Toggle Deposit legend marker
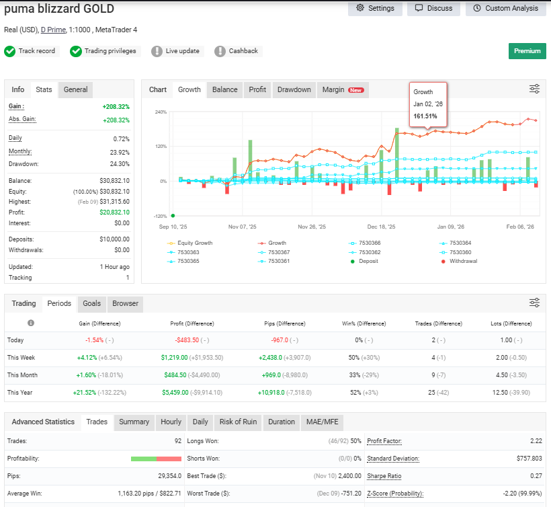This screenshot has height=507, width=551. [x=364, y=261]
